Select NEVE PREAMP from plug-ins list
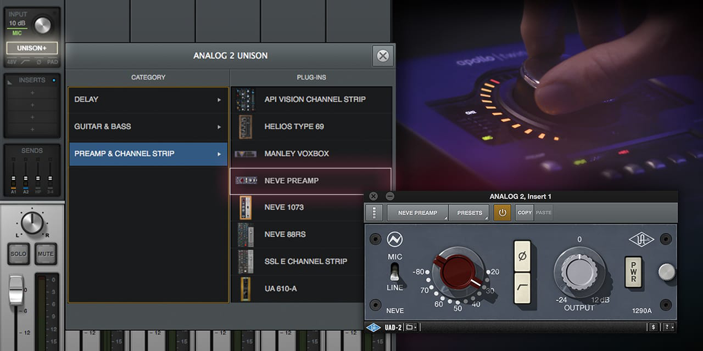 click(310, 181)
